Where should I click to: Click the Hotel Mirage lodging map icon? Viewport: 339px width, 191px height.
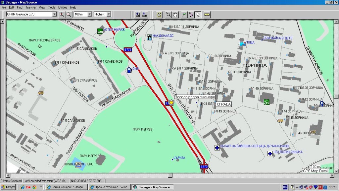(x=100, y=31)
